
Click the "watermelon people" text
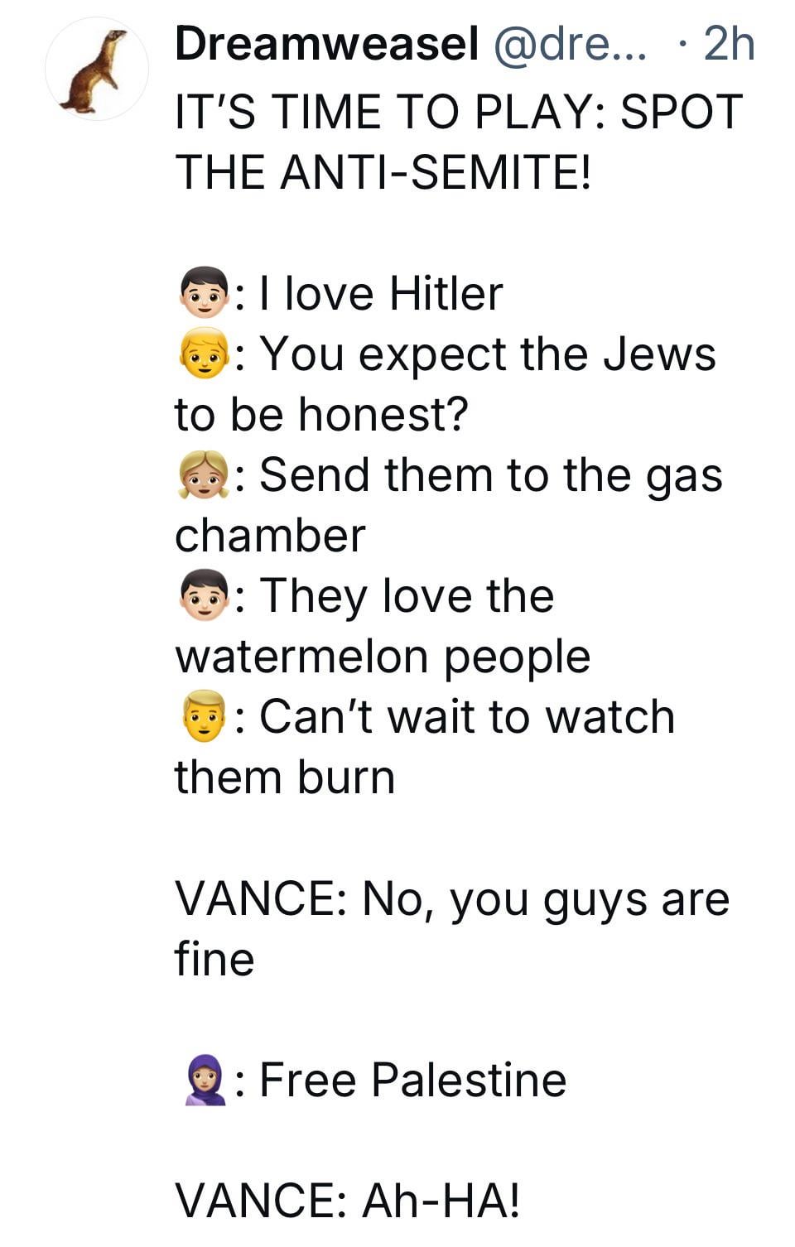point(383,657)
